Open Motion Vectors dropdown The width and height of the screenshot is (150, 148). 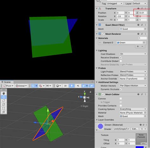133,86
